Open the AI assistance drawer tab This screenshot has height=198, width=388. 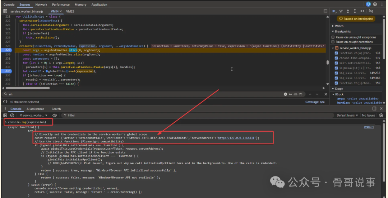35,109
